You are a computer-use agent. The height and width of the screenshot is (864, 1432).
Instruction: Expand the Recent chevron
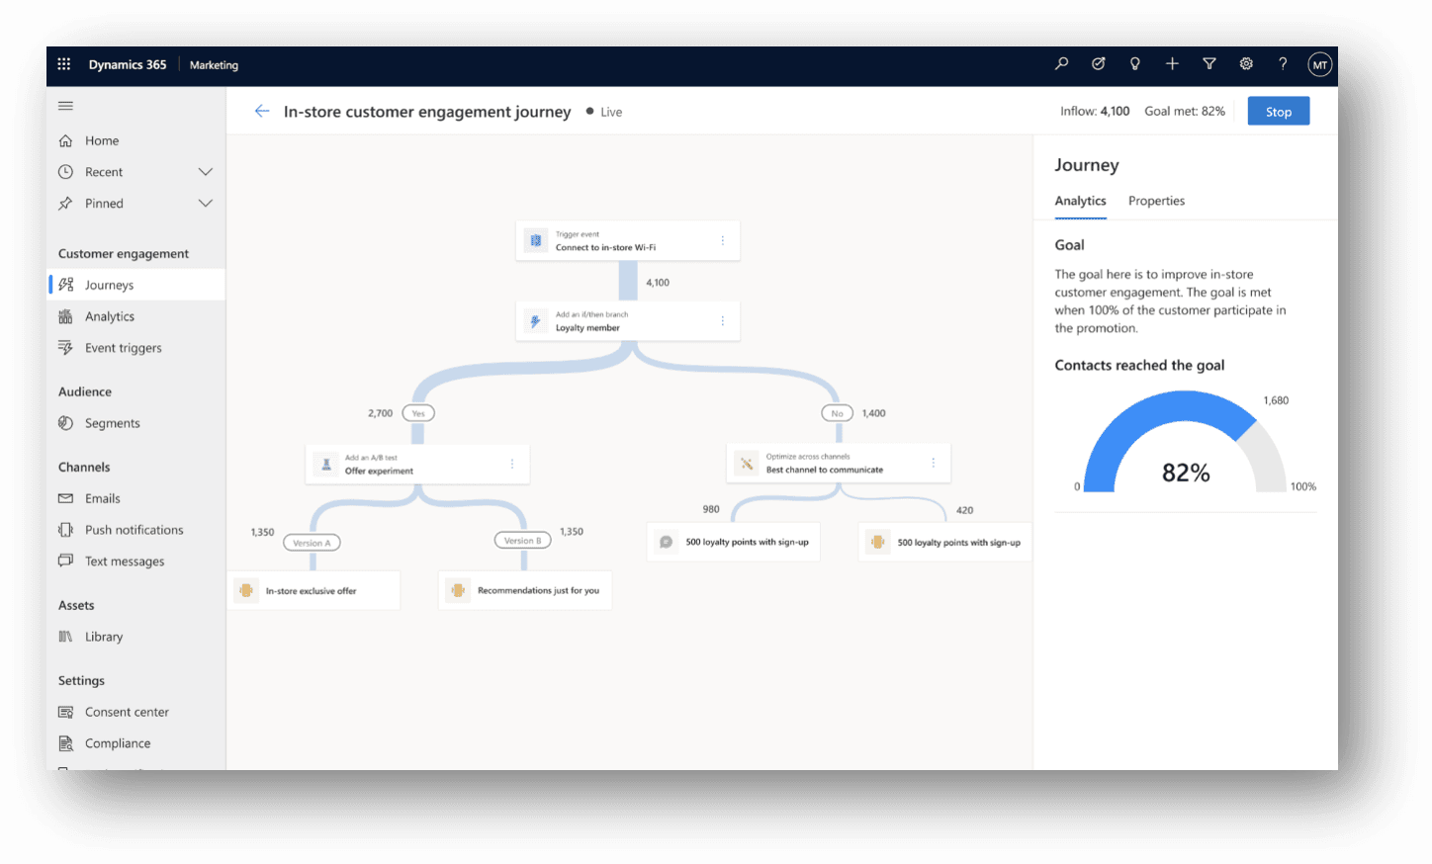click(206, 172)
